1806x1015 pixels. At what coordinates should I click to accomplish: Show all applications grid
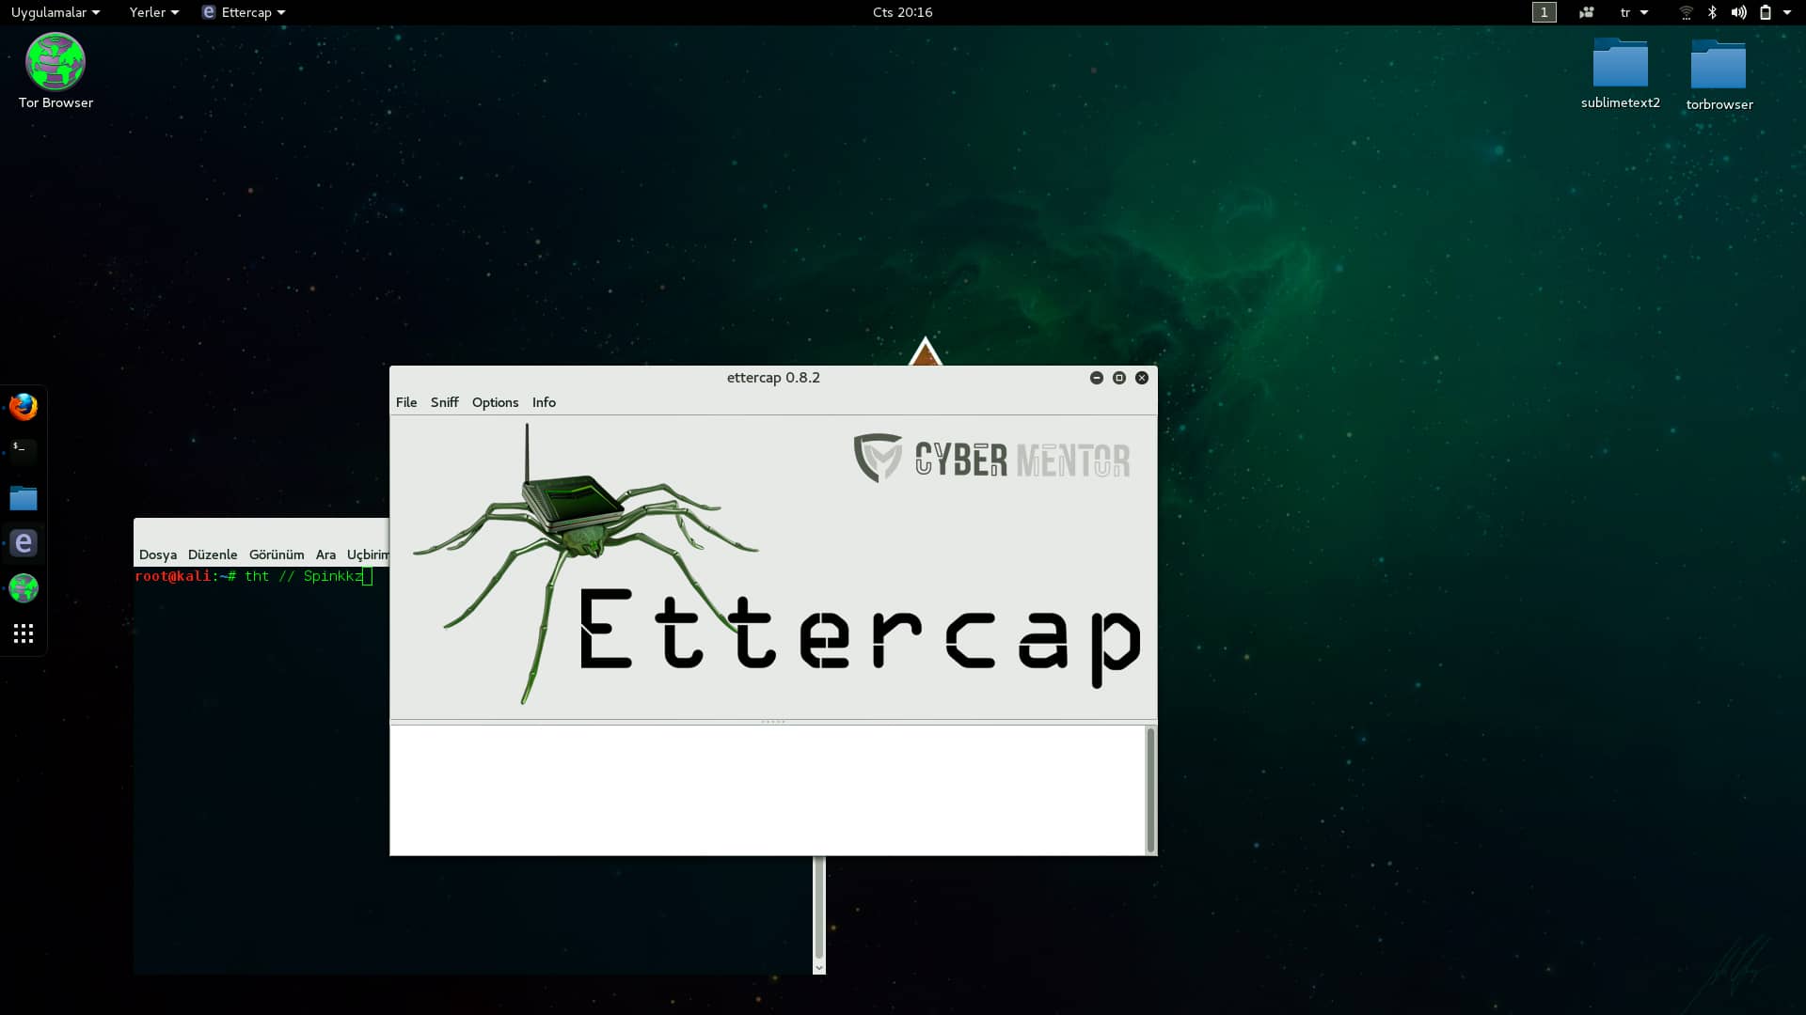[24, 633]
